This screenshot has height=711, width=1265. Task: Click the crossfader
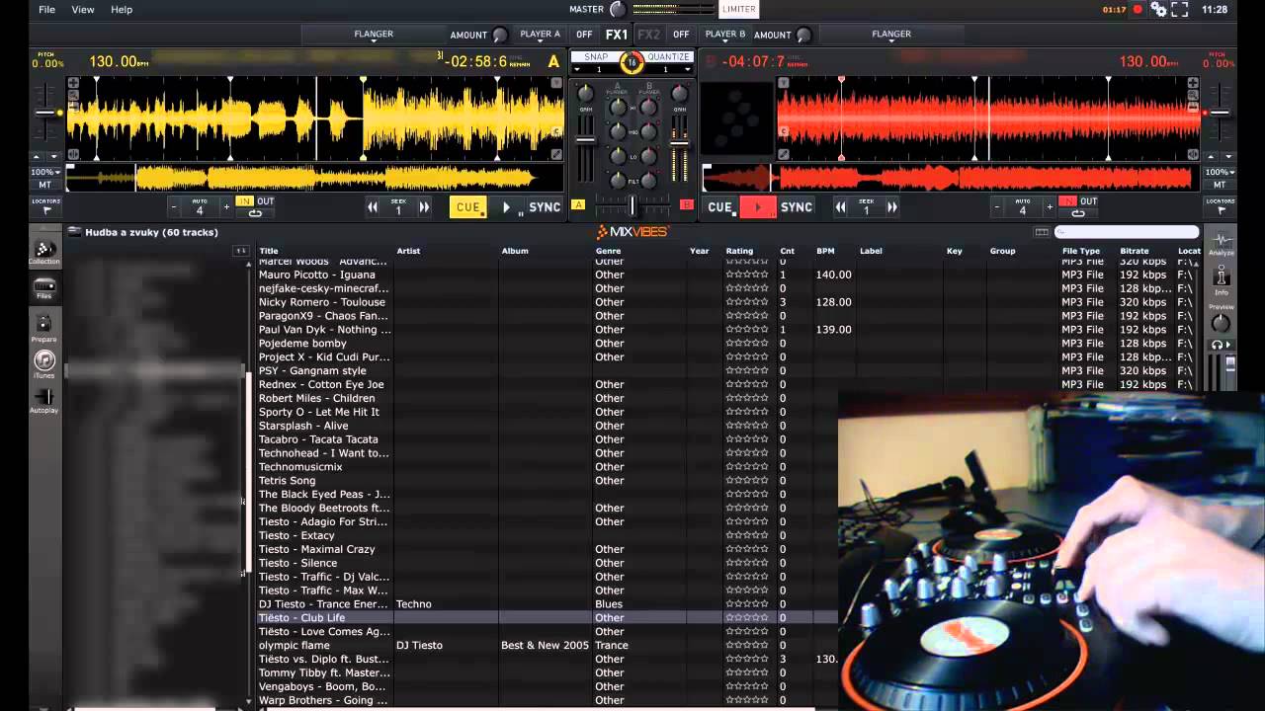click(632, 205)
